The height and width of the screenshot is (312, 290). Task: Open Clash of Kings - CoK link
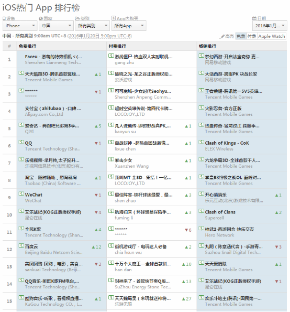[x=227, y=143]
